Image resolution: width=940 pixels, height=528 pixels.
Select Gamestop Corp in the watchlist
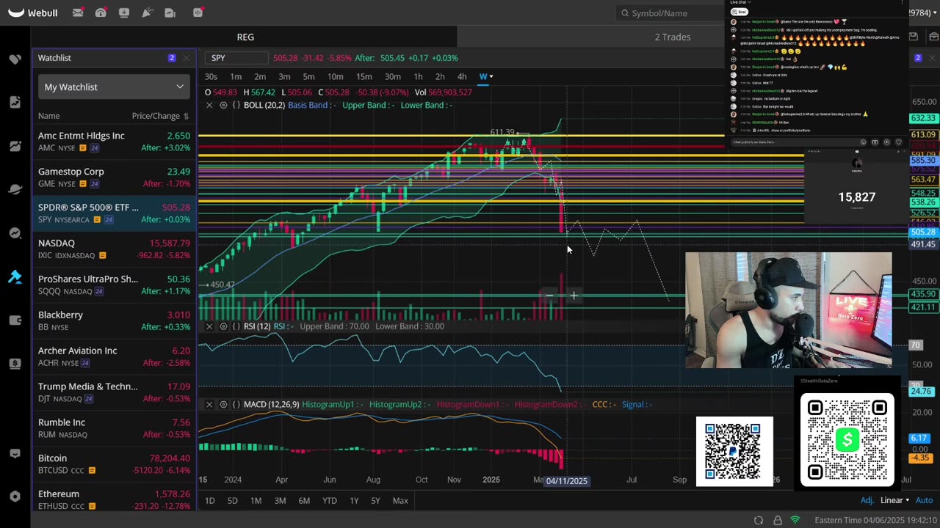[x=114, y=177]
